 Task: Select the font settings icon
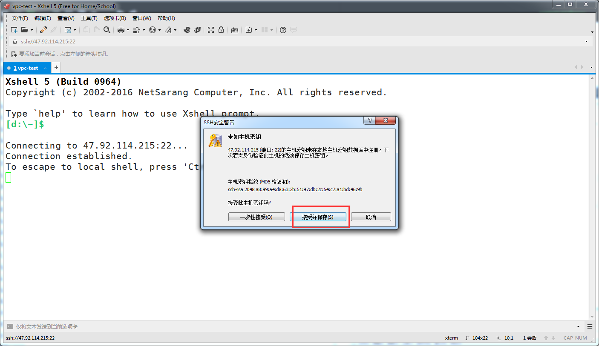[169, 30]
